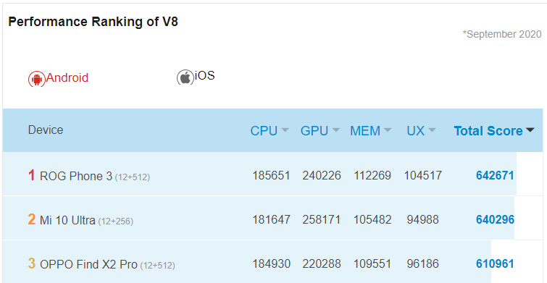Click the Apple logo icon
The image size is (547, 283).
[x=185, y=77]
